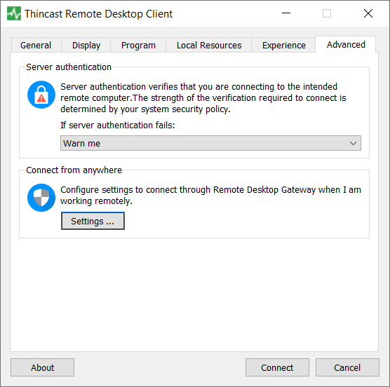Close the Thincast Remote Desktop Client window

click(368, 13)
